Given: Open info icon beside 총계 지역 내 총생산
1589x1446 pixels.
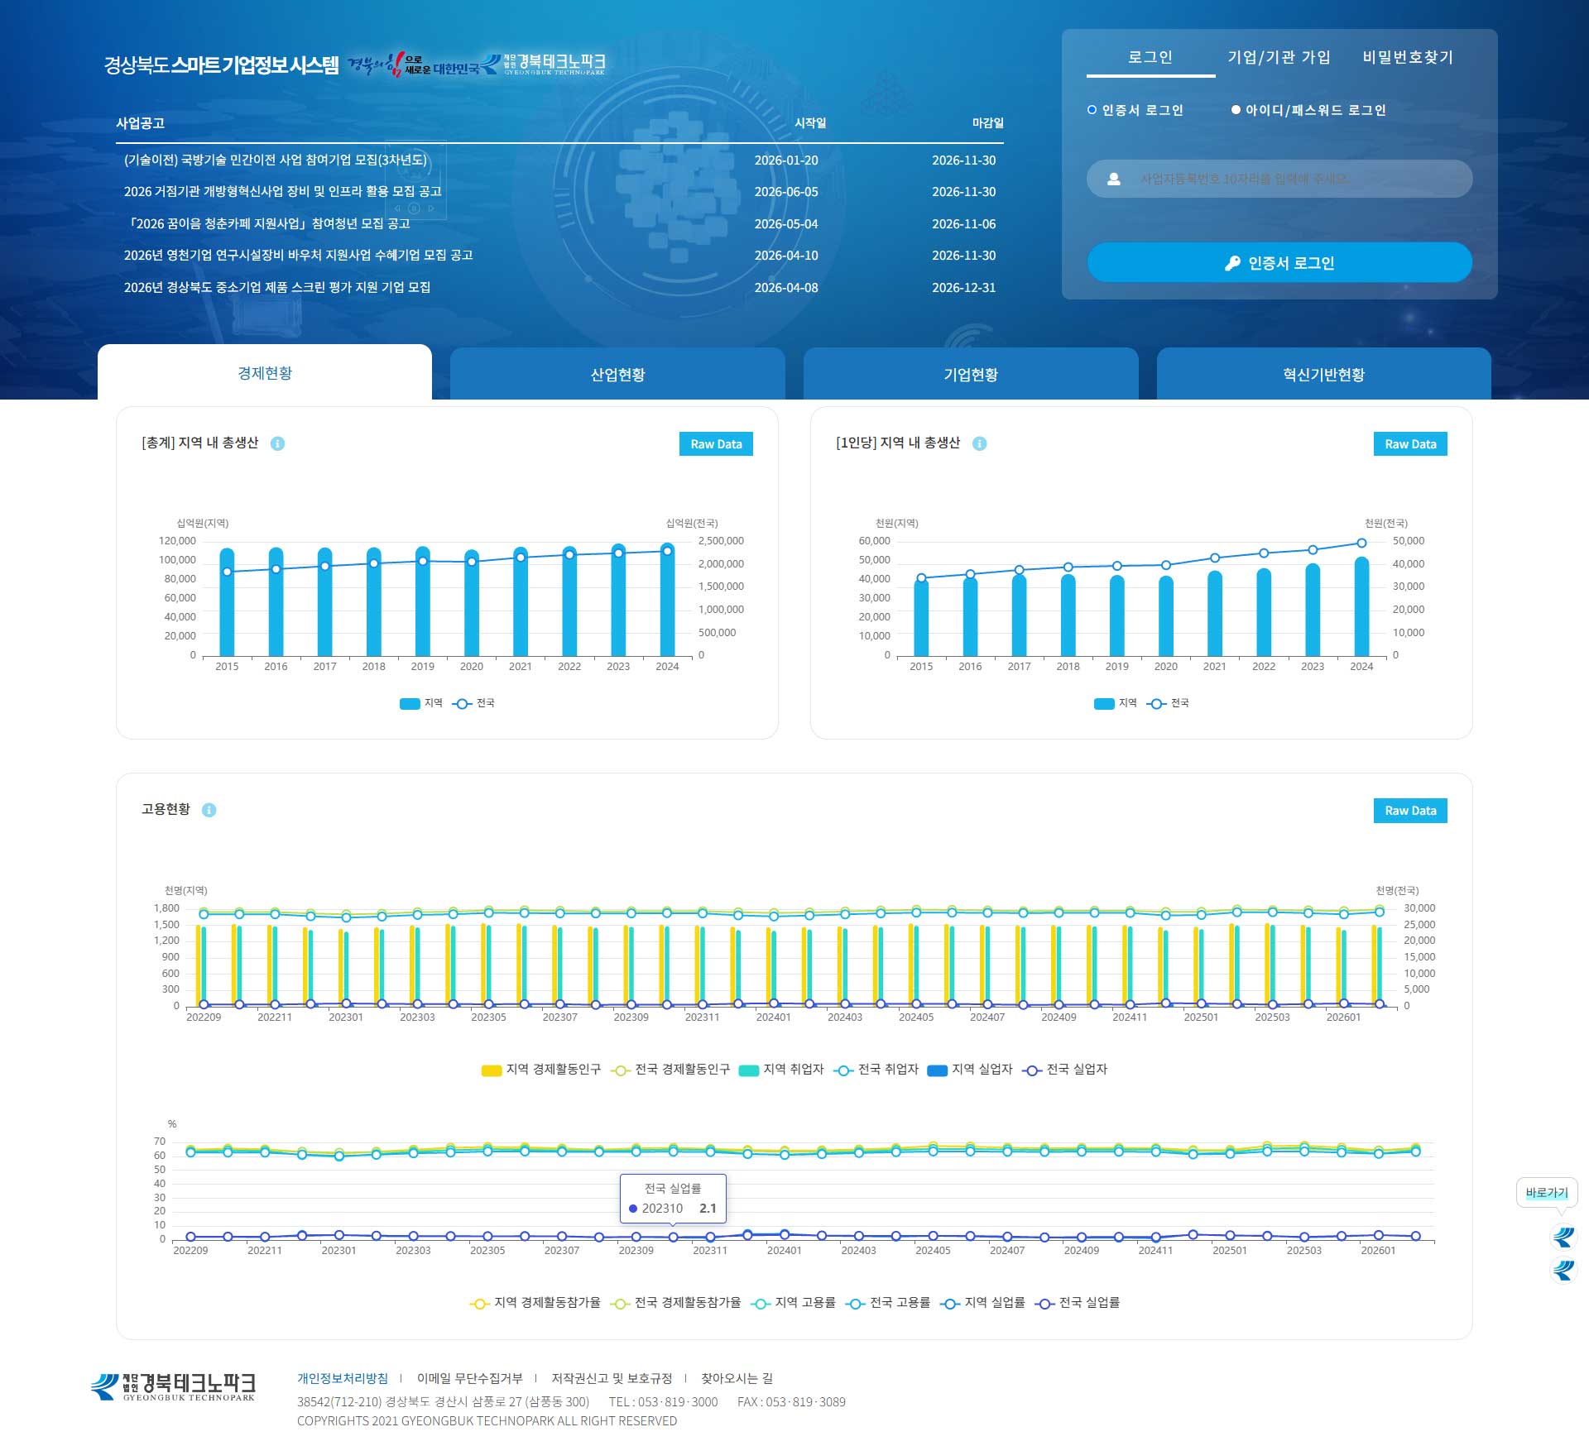Looking at the screenshot, I should pyautogui.click(x=278, y=443).
